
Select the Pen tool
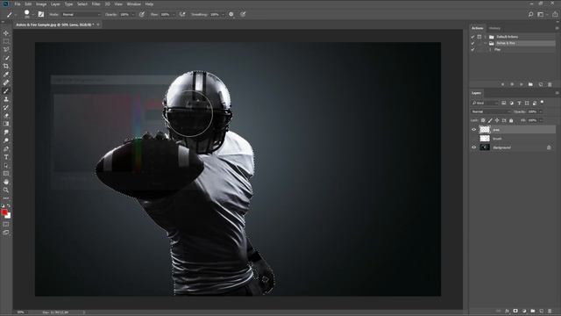pyautogui.click(x=6, y=148)
